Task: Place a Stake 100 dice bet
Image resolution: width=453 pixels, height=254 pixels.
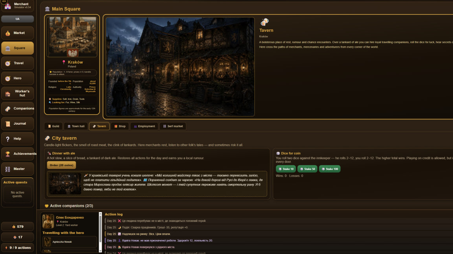Action: click(x=330, y=169)
